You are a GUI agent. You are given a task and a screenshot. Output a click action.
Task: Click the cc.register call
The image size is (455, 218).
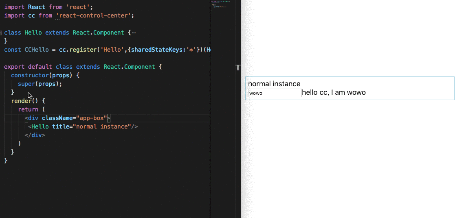click(x=78, y=50)
